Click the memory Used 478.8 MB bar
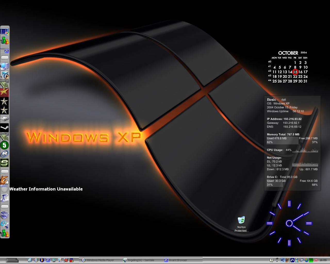 [x=282, y=140]
